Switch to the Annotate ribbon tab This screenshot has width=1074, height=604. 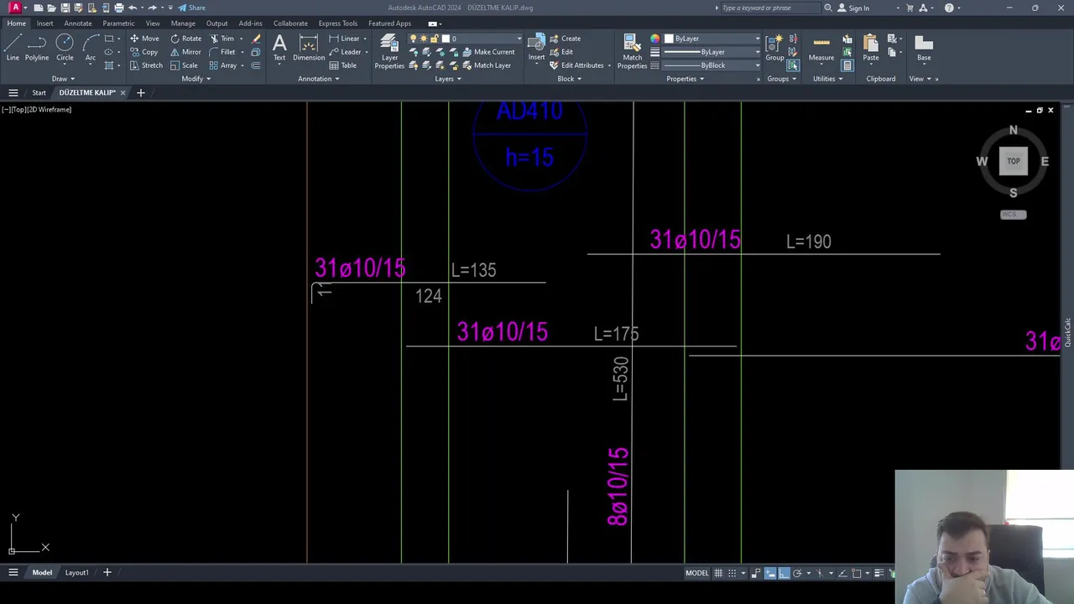coord(78,23)
